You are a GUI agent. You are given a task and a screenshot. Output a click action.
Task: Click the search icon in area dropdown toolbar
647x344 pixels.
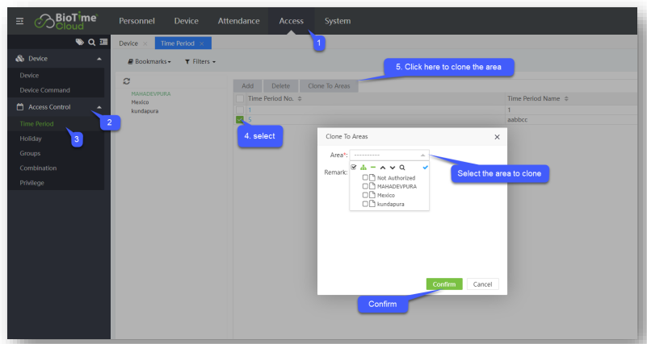(401, 168)
